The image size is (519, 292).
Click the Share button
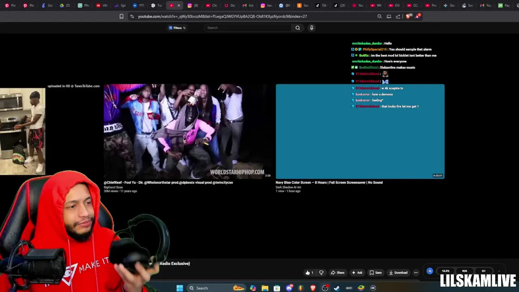pyautogui.click(x=337, y=273)
